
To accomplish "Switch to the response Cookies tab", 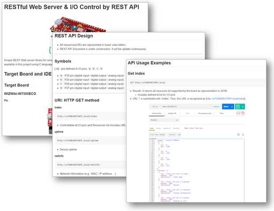I will click(x=158, y=128).
